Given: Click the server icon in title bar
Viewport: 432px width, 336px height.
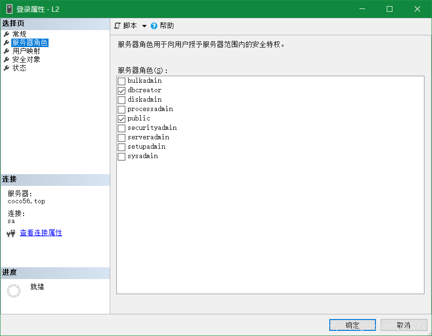Looking at the screenshot, I should tap(9, 9).
